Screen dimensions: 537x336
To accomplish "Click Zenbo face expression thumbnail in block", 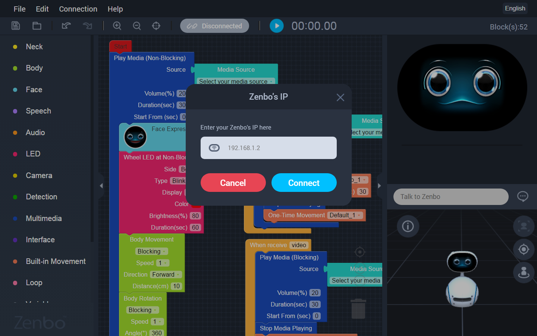I will pyautogui.click(x=135, y=137).
